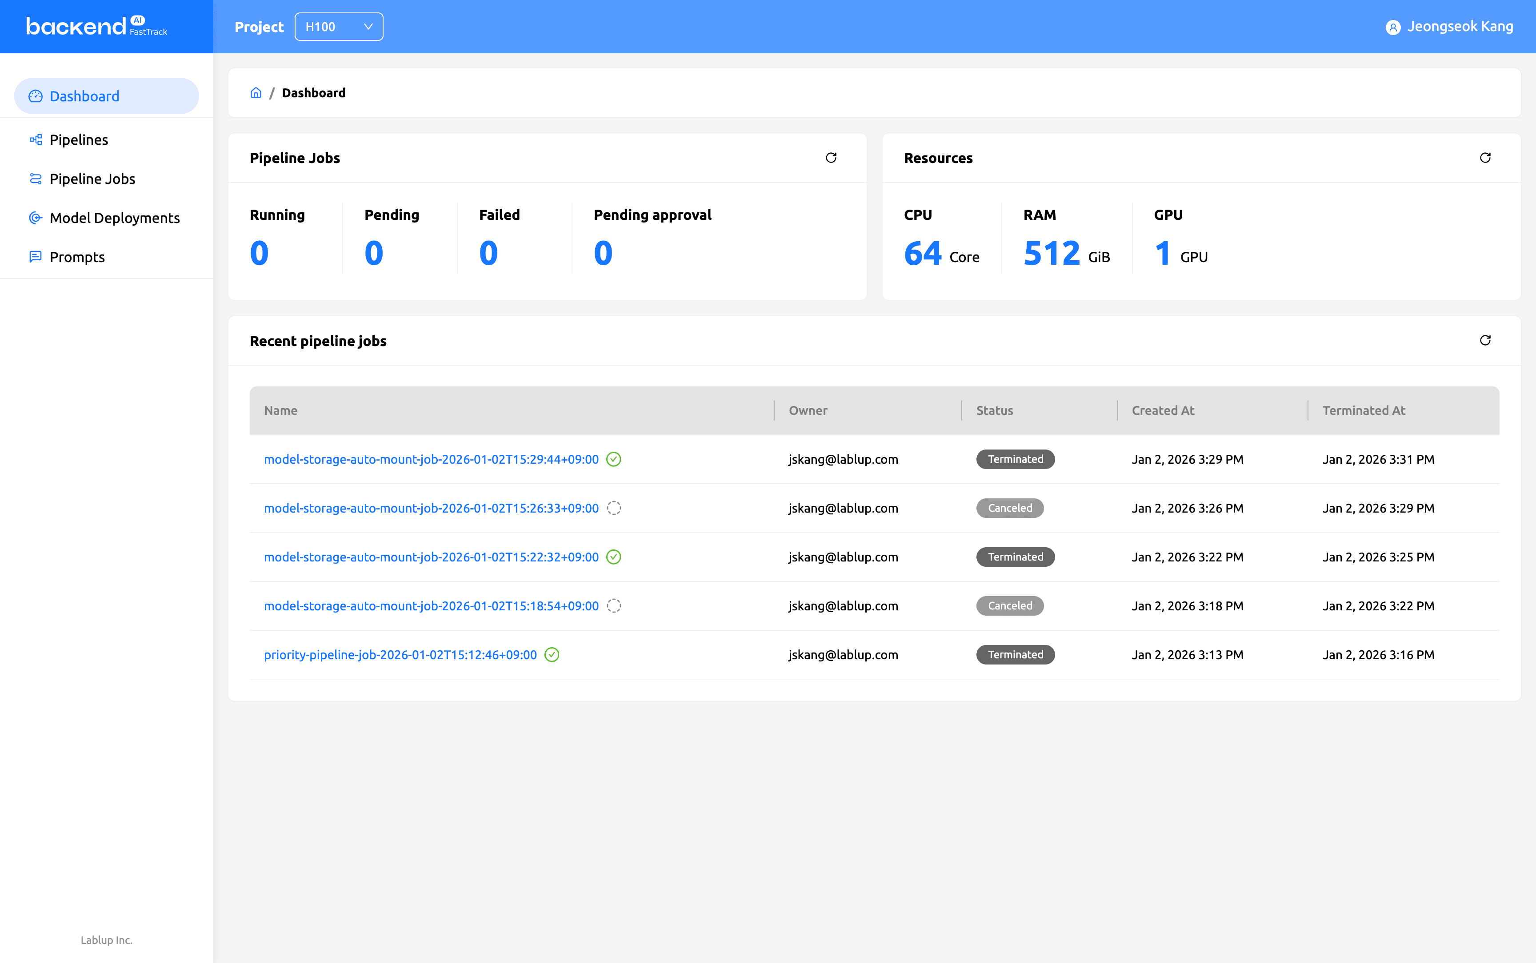This screenshot has height=963, width=1536.
Task: Click the canceled status circle on the 15:26:33 job row
Action: pyautogui.click(x=613, y=508)
